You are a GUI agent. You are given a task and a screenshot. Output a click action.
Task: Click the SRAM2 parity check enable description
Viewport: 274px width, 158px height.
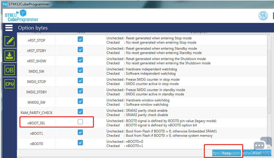[137, 111]
